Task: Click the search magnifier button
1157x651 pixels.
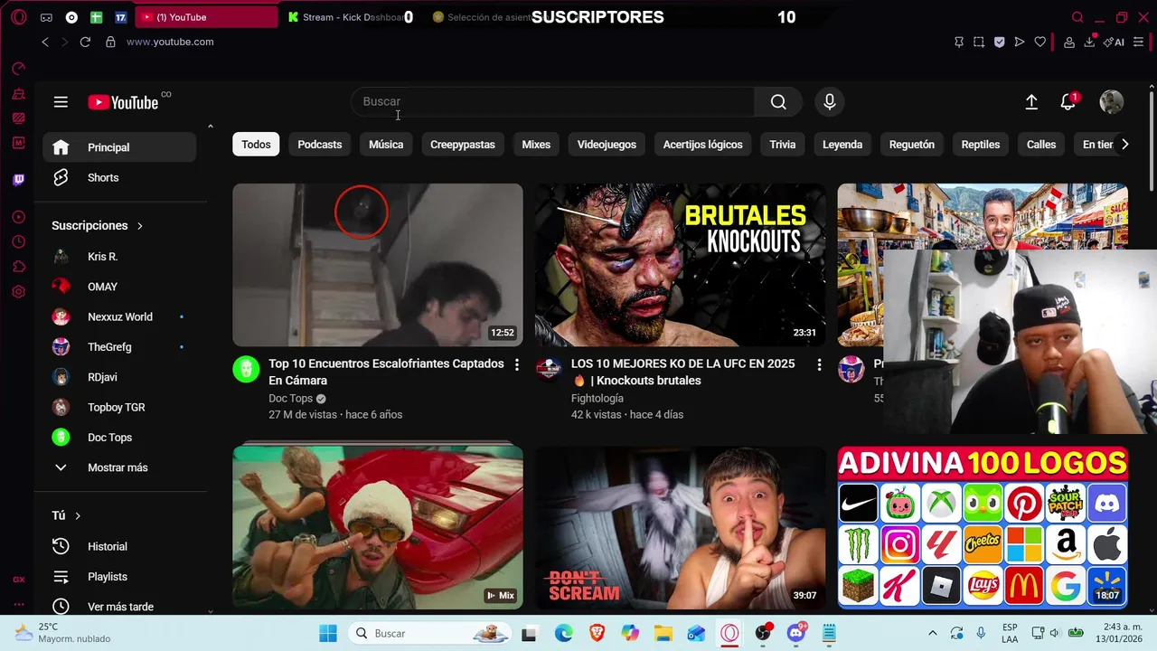Action: [x=778, y=102]
